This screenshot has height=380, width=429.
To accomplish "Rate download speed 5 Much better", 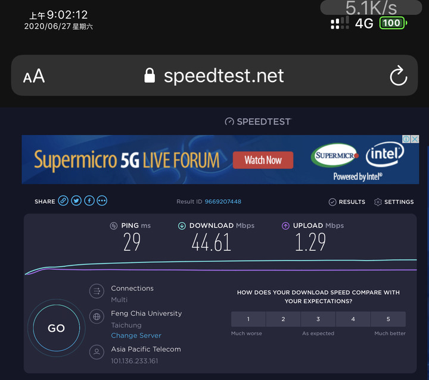I will pos(388,319).
